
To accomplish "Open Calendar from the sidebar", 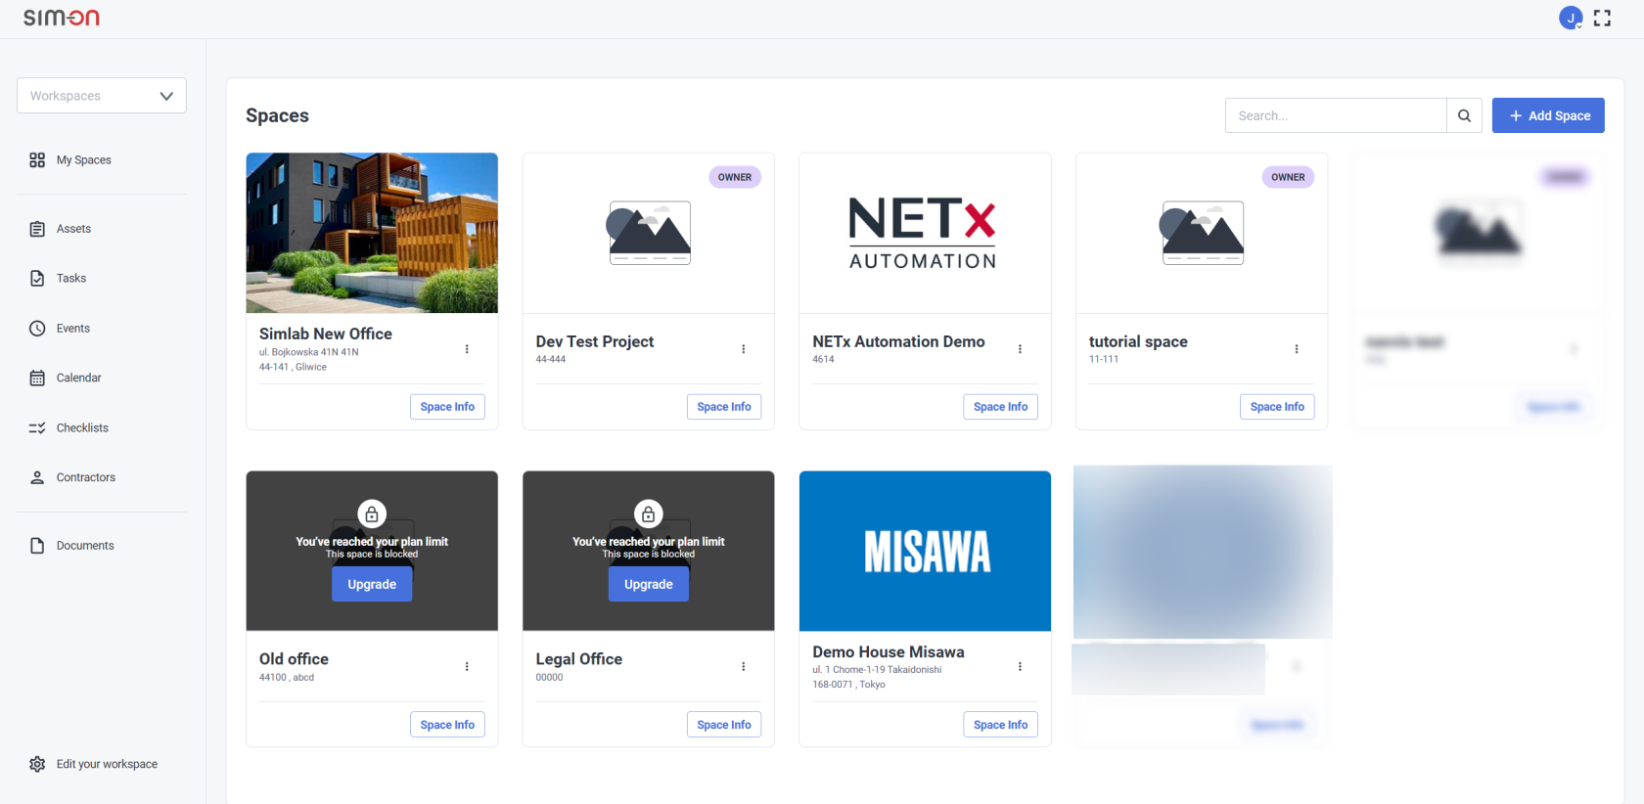I will pos(79,378).
